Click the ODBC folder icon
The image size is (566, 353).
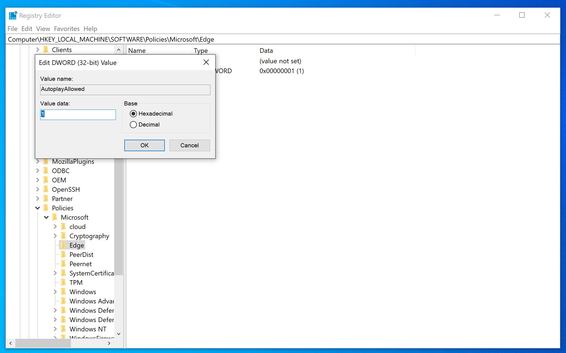tap(46, 171)
